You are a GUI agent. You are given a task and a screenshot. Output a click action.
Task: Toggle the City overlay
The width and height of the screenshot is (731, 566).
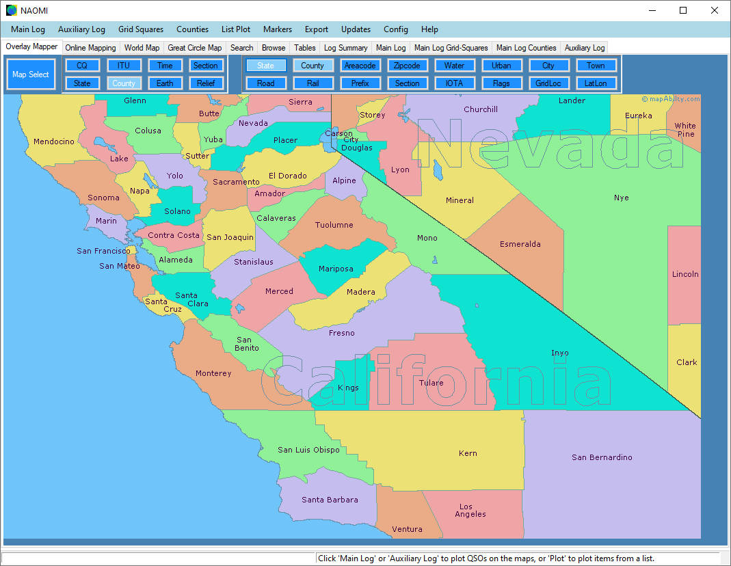(x=548, y=66)
